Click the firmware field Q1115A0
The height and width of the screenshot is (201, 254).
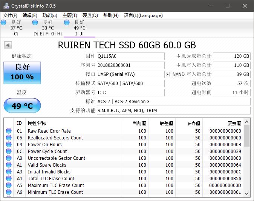131,56
